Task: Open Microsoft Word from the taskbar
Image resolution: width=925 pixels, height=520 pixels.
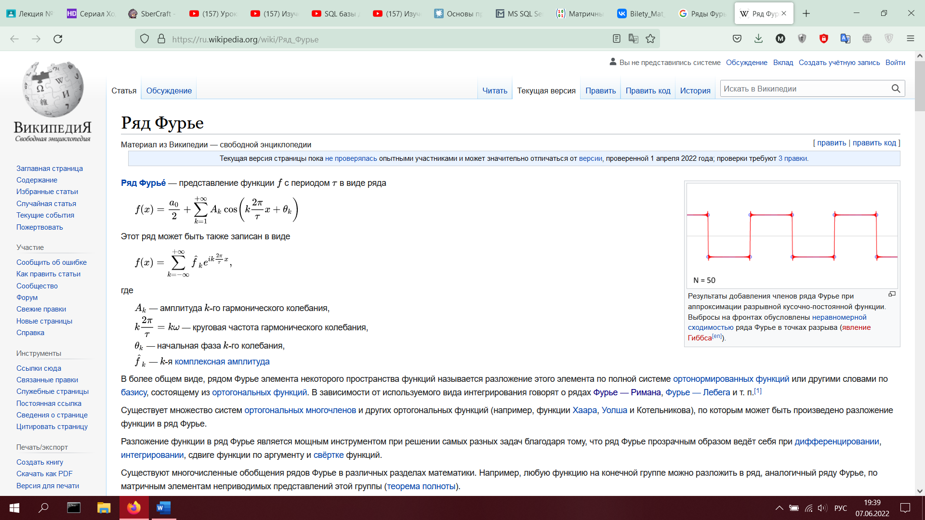Action: [163, 508]
